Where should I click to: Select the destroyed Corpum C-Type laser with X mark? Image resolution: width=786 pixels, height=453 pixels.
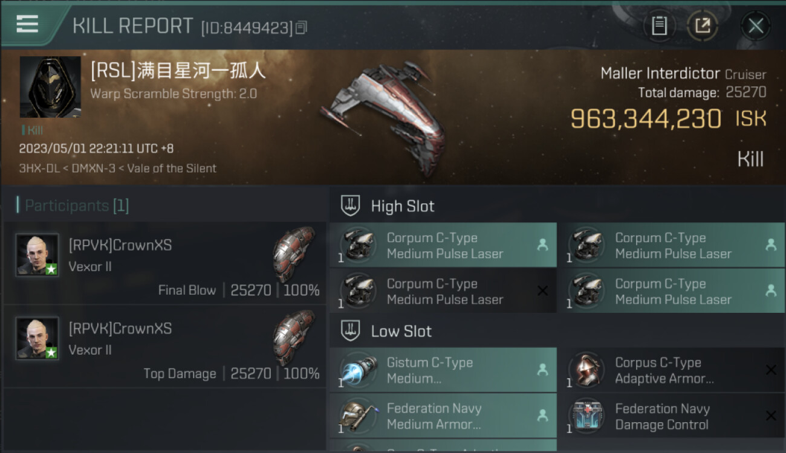(443, 291)
